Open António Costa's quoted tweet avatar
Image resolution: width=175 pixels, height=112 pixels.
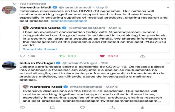tap(25, 28)
